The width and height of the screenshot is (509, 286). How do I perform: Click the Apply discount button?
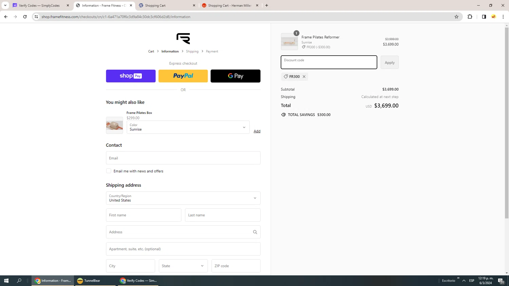click(x=390, y=62)
